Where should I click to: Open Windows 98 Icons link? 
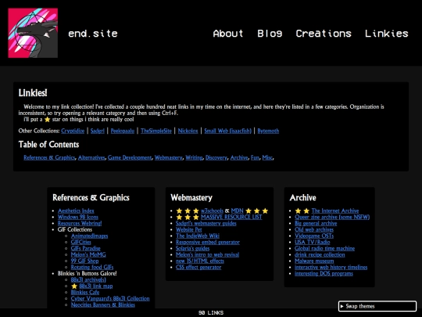click(x=78, y=217)
